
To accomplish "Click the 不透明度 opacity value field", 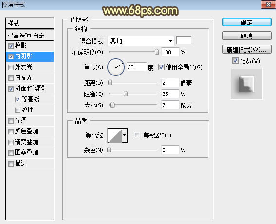I will (170, 52).
